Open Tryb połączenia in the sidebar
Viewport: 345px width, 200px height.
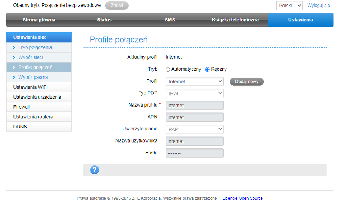pyautogui.click(x=35, y=48)
